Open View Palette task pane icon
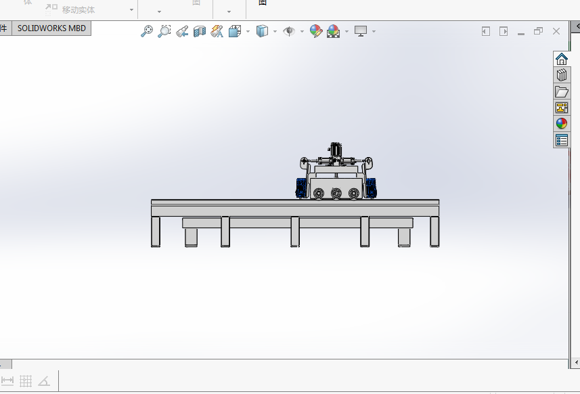Image resolution: width=580 pixels, height=394 pixels. (562, 108)
